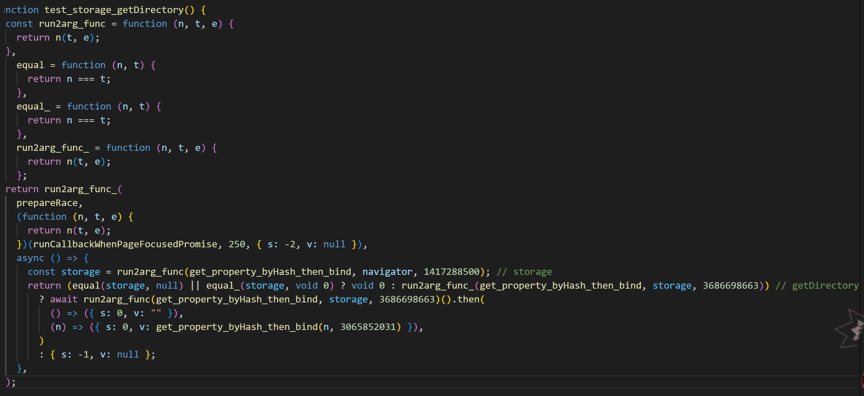The width and height of the screenshot is (864, 396).
Task: Click the '(n) =>' arrow function parameter
Action: pos(67,327)
